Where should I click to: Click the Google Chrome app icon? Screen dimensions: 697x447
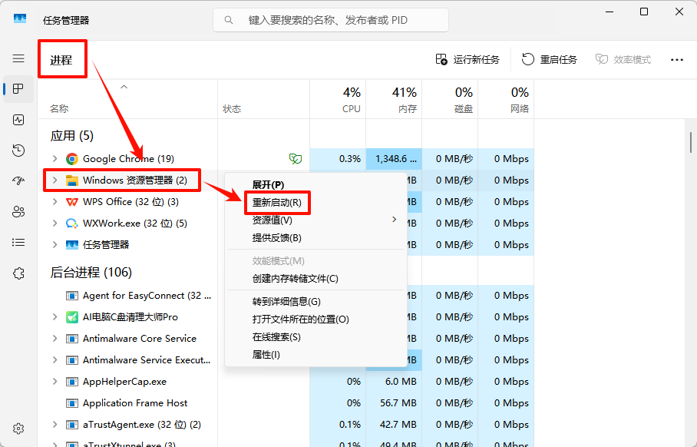(x=72, y=159)
